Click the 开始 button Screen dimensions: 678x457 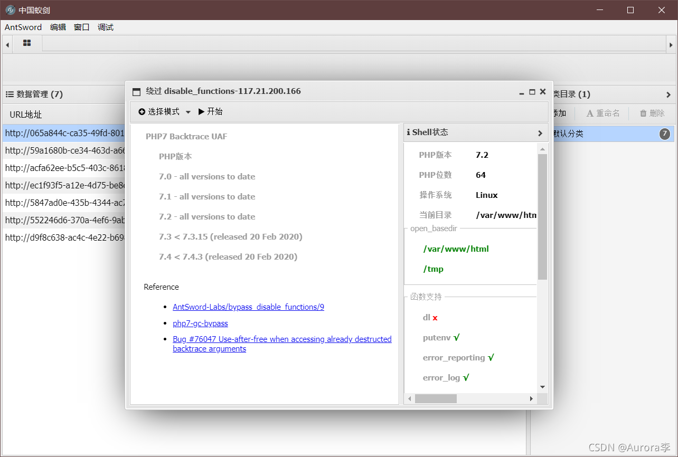point(210,112)
